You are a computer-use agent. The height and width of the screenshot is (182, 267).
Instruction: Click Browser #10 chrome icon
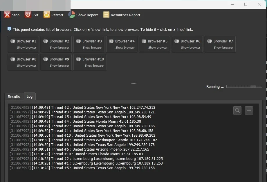(x=78, y=59)
